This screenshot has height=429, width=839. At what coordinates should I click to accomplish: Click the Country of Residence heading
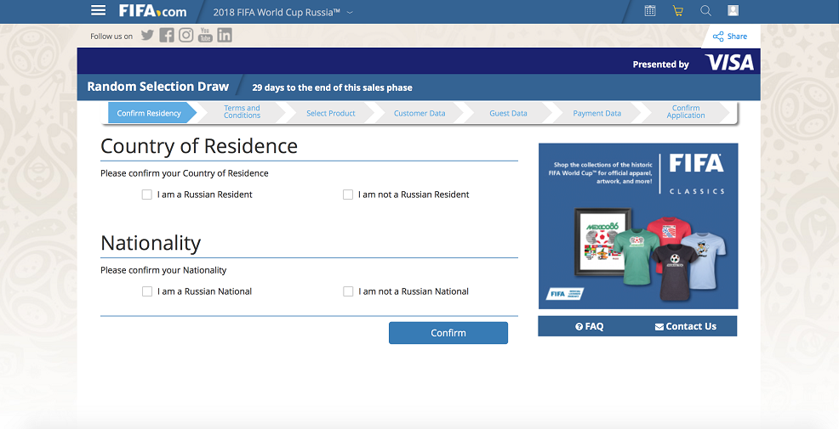pos(199,146)
